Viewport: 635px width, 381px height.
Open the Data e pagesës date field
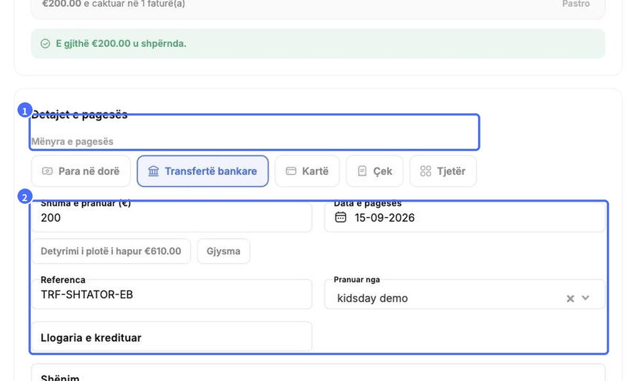[465, 217]
